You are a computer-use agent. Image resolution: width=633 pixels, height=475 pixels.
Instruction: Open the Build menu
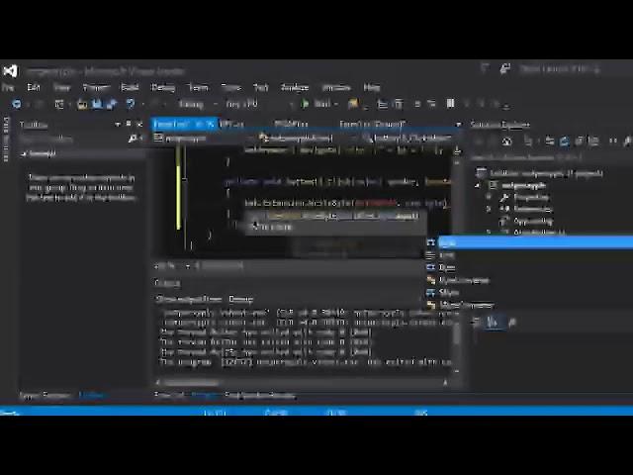[130, 88]
